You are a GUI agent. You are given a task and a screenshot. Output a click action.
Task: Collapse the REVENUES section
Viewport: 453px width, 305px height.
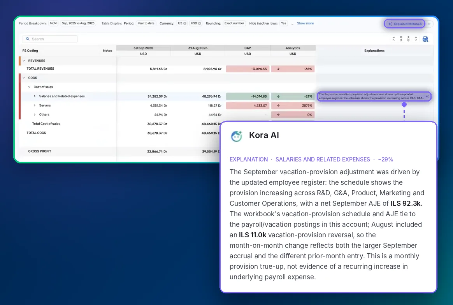tap(24, 61)
